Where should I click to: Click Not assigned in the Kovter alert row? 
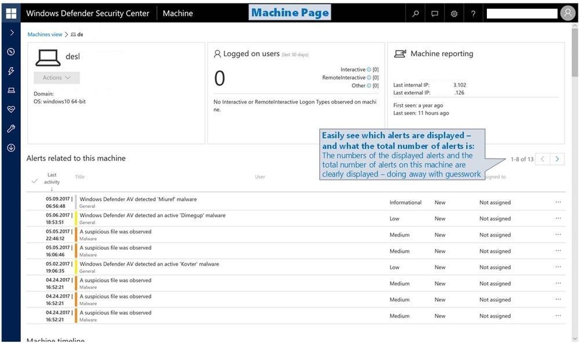495,267
